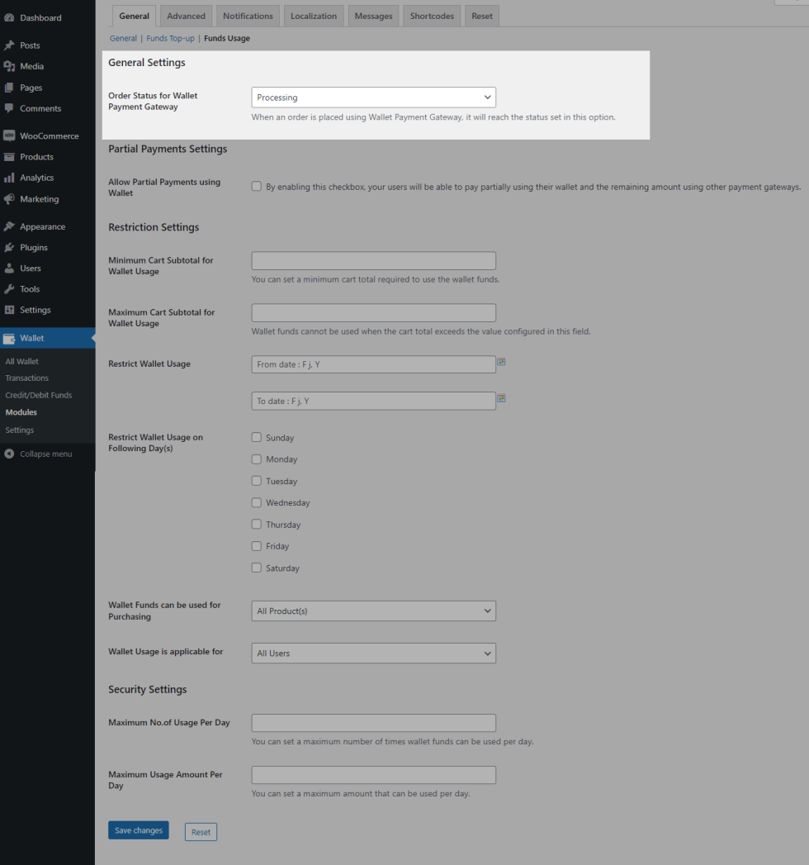
Task: Switch to the General tab
Action: [x=134, y=16]
